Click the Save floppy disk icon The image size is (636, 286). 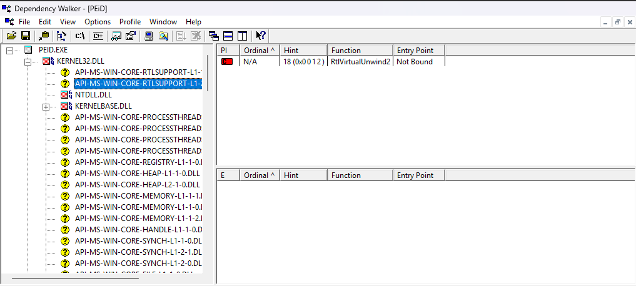26,36
